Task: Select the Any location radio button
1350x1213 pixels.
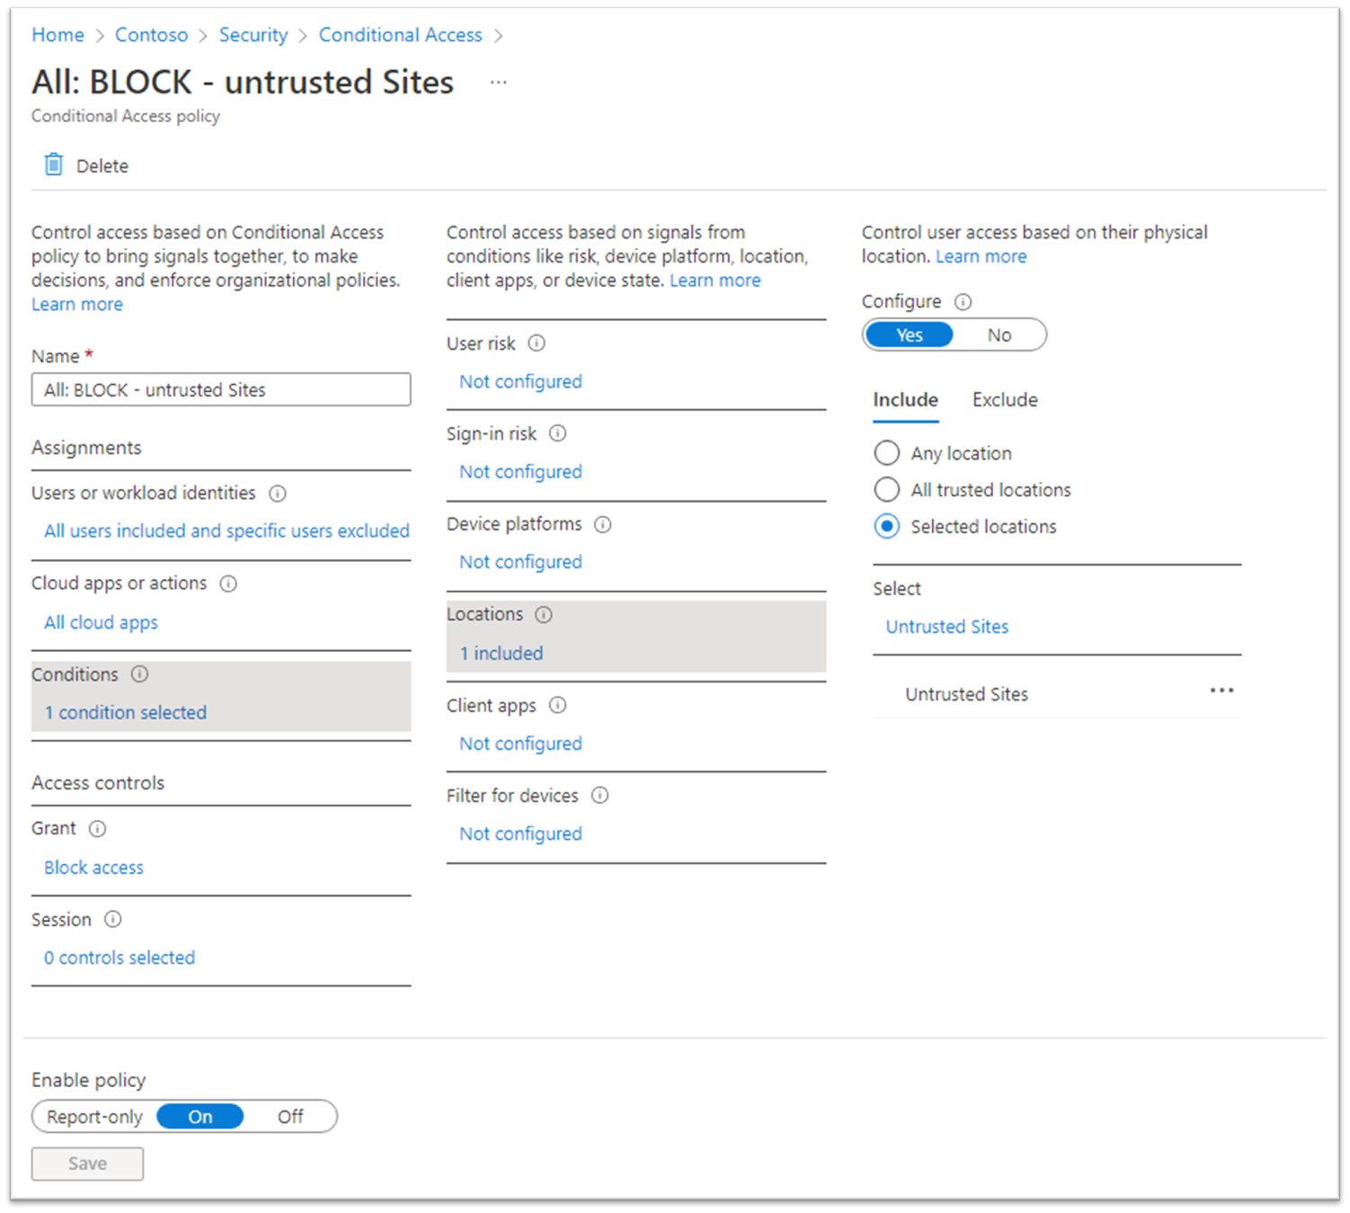Action: coord(886,453)
